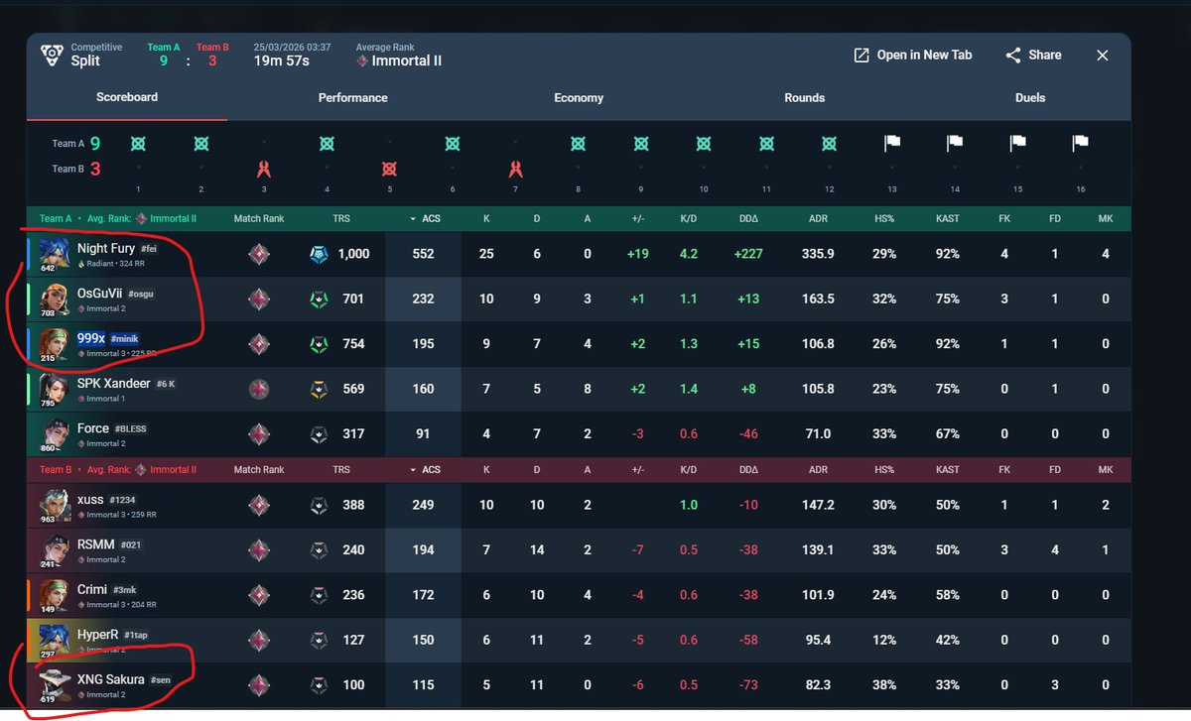The height and width of the screenshot is (721, 1191).
Task: Click 999x TRS badge icon
Action: [x=320, y=344]
